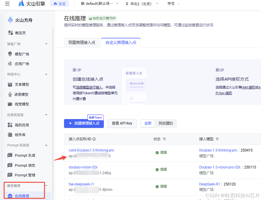This screenshot has height=200, width=261.
Task: Click the 查看 API Key button
Action: coord(122,123)
